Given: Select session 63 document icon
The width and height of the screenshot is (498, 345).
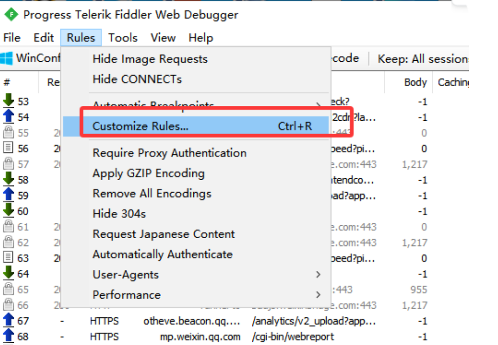Looking at the screenshot, I should (8, 257).
